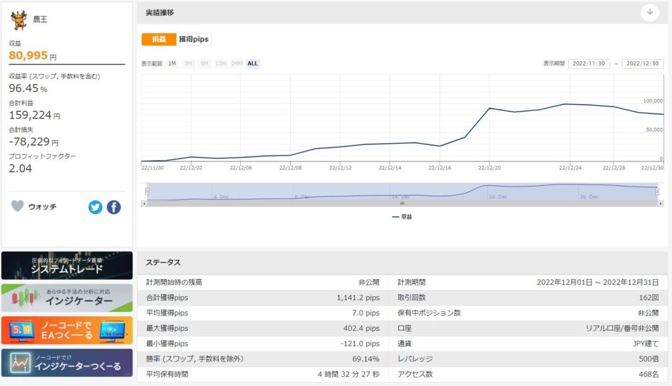The width and height of the screenshot is (672, 386).
Task: Click the 22/12/20 x-axis label
Action: (490, 167)
